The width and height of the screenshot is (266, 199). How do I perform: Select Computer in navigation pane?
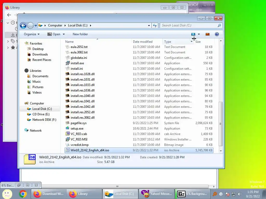[x=37, y=103]
